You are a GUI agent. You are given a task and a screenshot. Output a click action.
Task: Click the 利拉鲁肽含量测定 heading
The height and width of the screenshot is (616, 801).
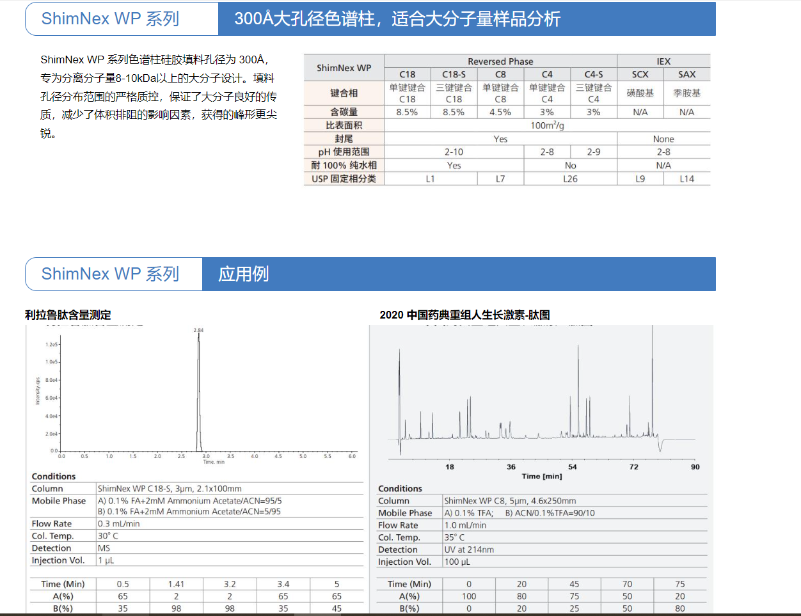tap(68, 315)
